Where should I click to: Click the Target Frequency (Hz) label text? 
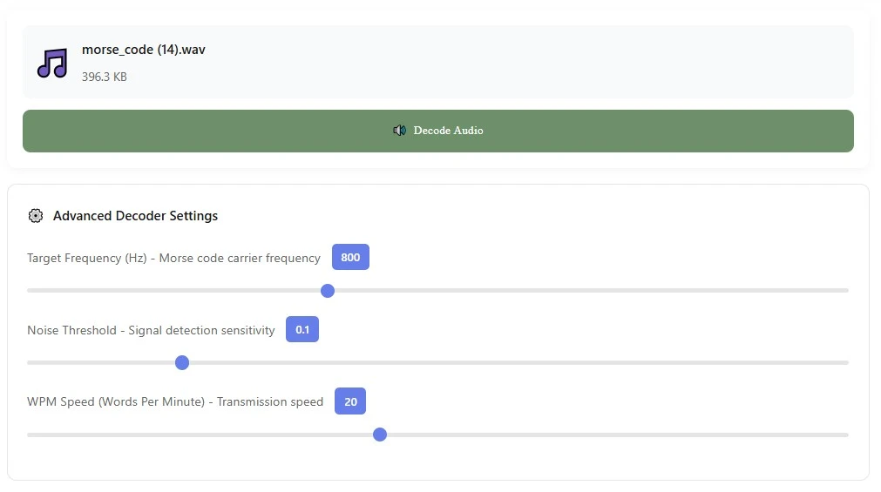(173, 258)
